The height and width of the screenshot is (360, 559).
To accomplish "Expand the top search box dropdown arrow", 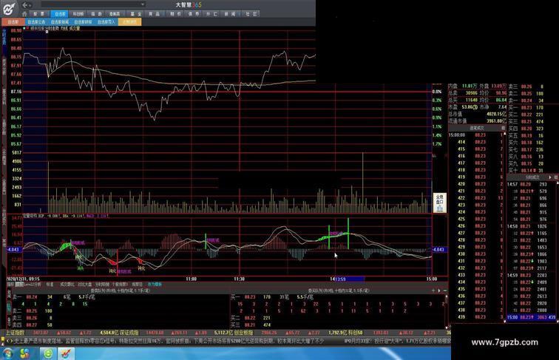I will tap(142, 4).
